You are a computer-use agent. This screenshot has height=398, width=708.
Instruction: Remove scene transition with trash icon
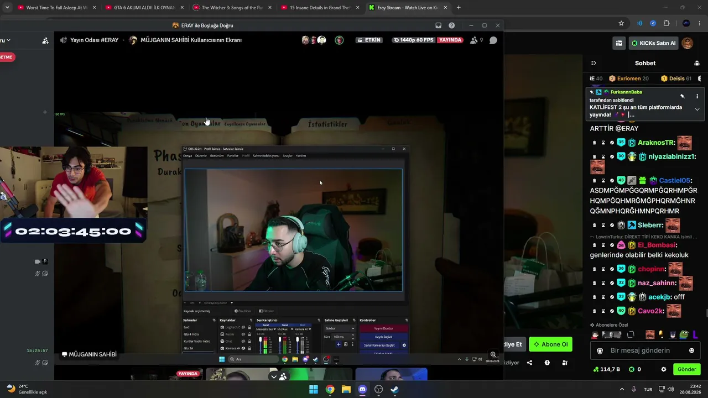(x=346, y=344)
